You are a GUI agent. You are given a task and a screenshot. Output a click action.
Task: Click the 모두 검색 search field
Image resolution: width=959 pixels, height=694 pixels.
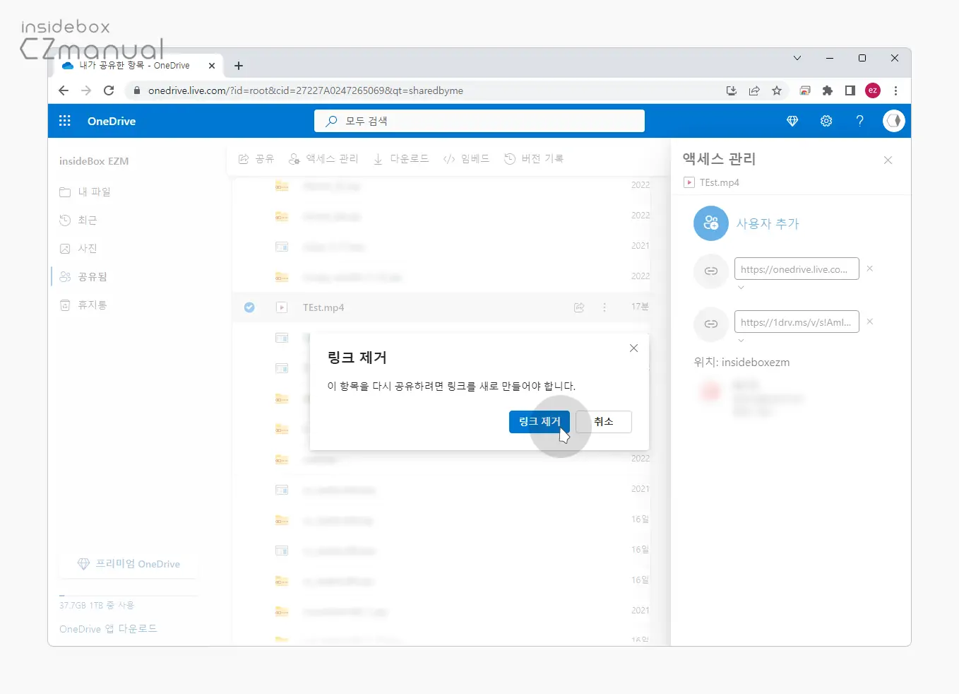tap(487, 121)
